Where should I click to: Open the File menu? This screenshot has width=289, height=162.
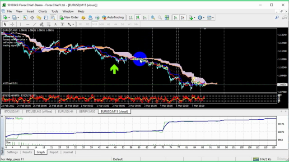9,11
